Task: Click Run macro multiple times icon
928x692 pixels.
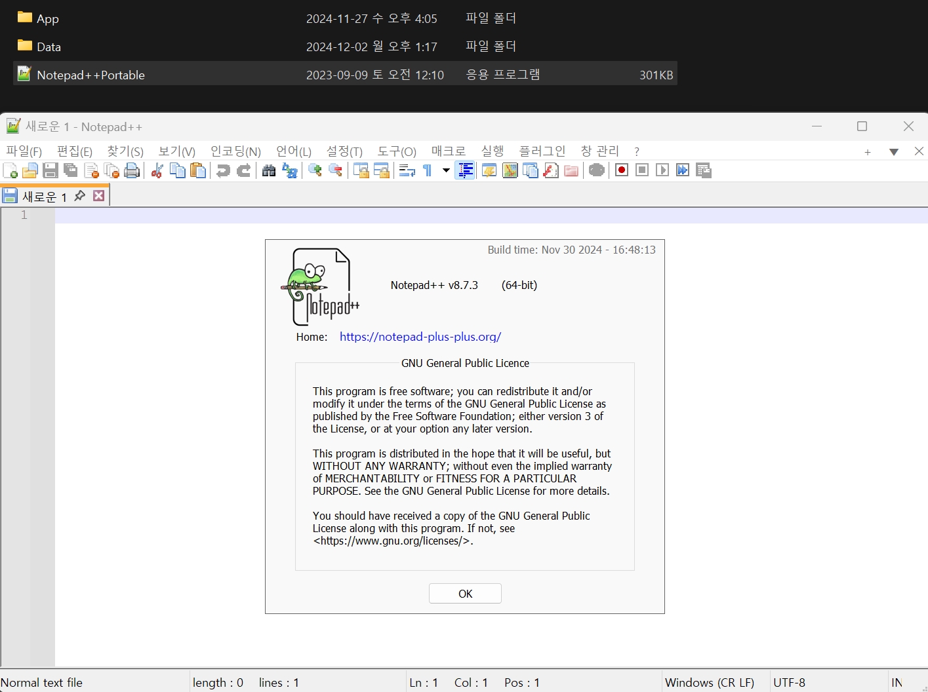Action: 683,170
